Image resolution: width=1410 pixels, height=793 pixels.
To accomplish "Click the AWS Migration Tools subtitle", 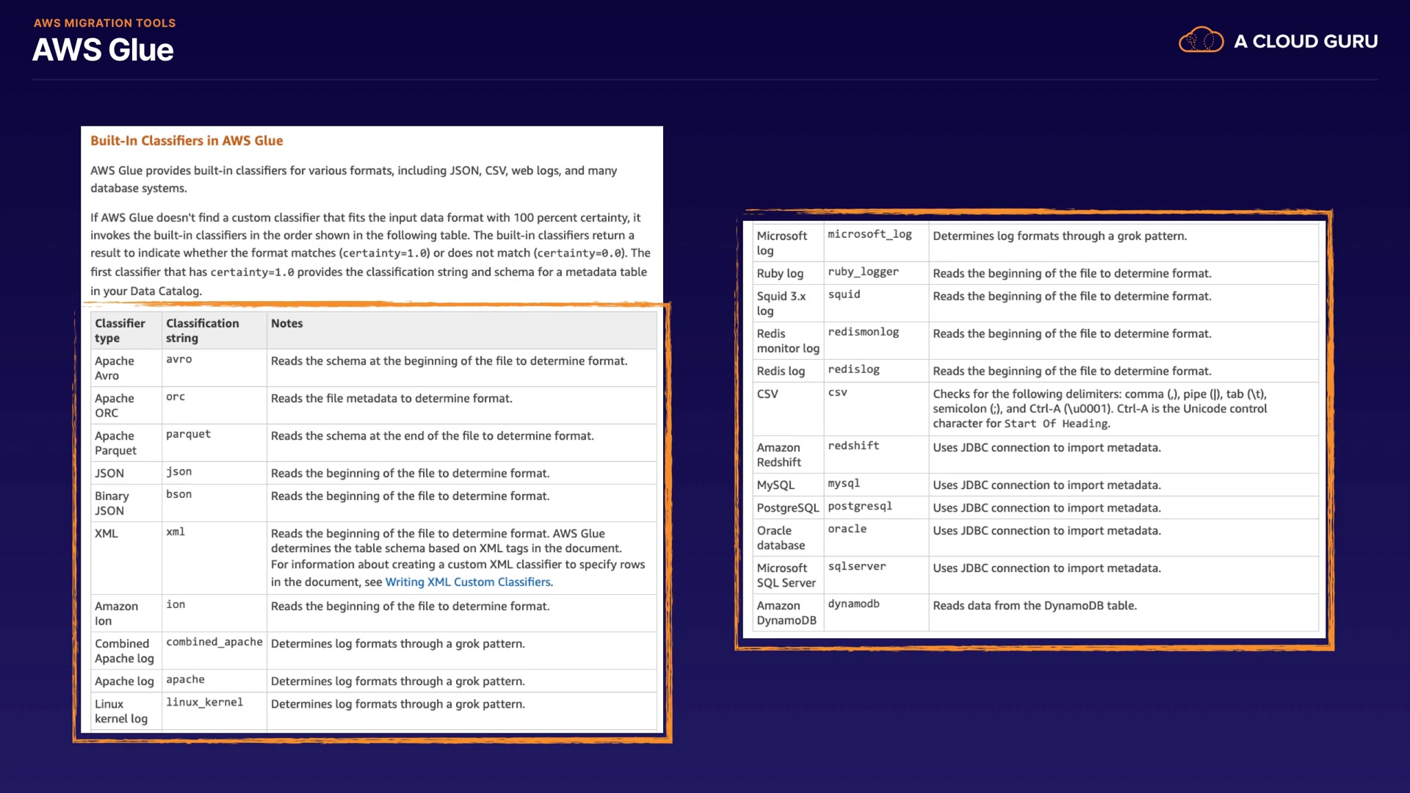I will [x=104, y=23].
